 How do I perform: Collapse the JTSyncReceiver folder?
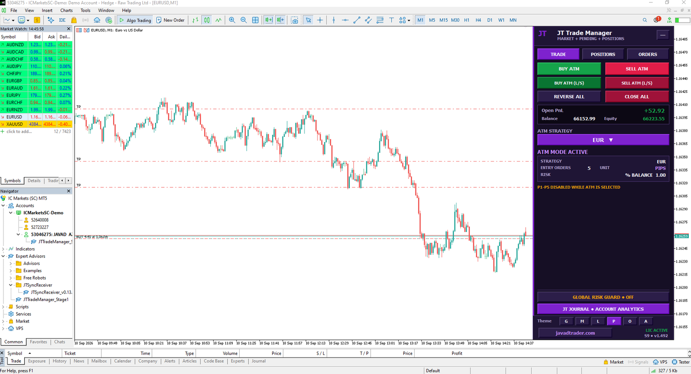[11, 285]
